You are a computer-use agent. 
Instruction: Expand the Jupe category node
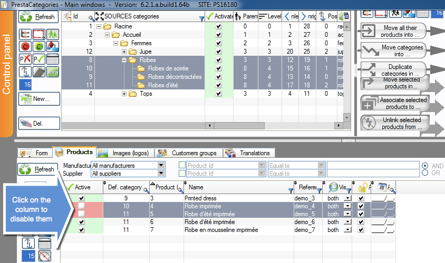pyautogui.click(x=124, y=52)
